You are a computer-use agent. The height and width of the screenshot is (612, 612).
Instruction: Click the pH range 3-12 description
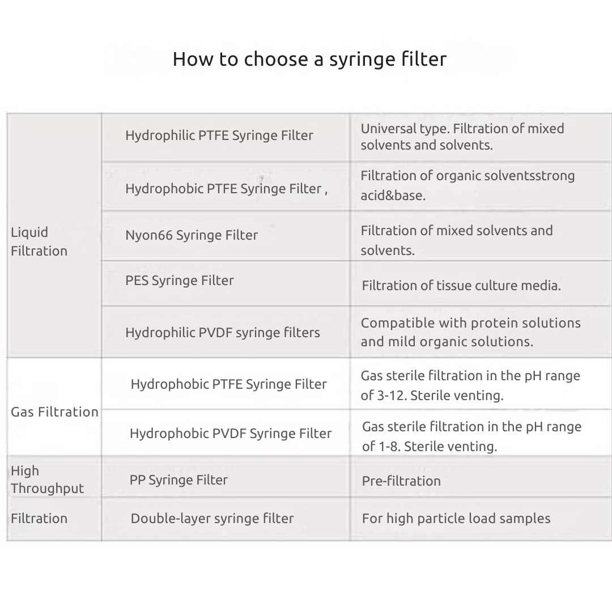pos(470,385)
